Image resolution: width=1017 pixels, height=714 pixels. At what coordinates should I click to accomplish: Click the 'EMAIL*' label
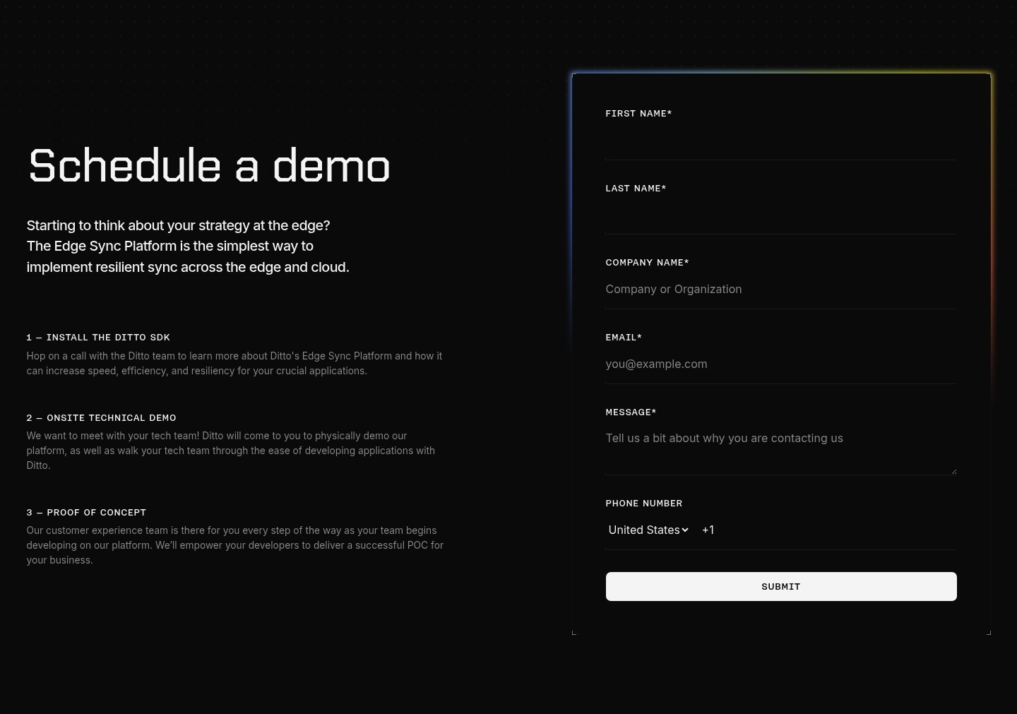(624, 338)
